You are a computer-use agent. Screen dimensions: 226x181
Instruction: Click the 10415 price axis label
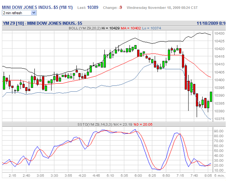point(219,56)
